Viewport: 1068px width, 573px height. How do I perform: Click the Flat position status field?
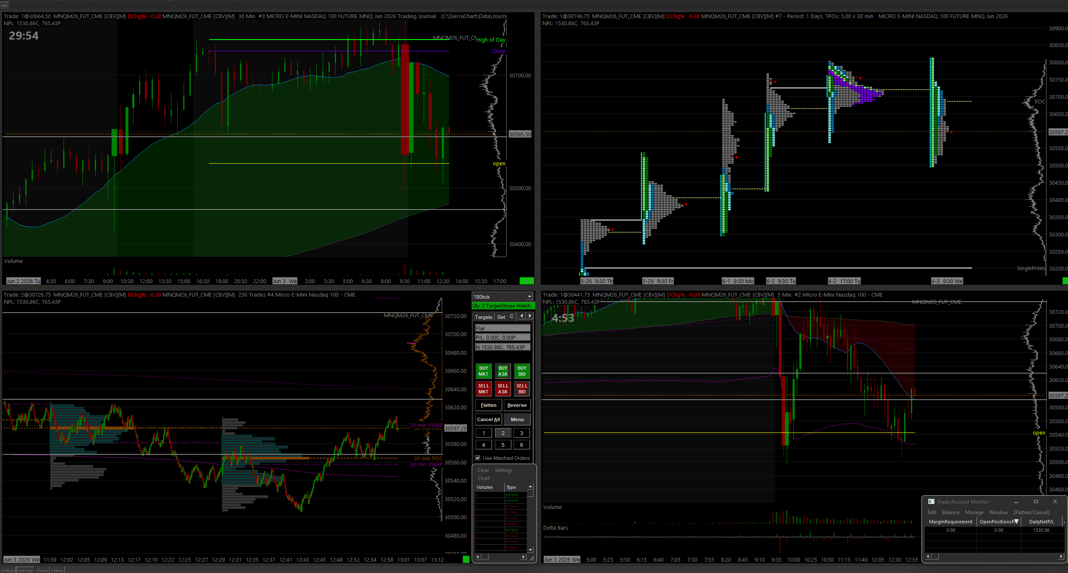[502, 328]
